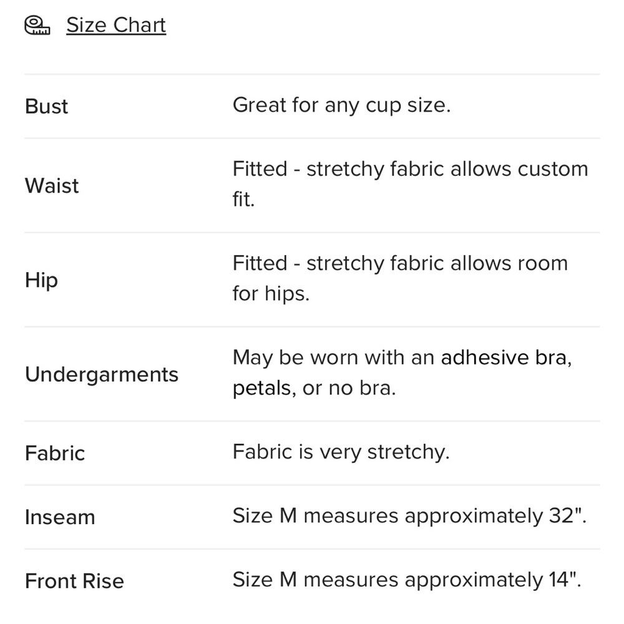The height and width of the screenshot is (624, 624).
Task: Select the Undergarments row label
Action: (102, 374)
